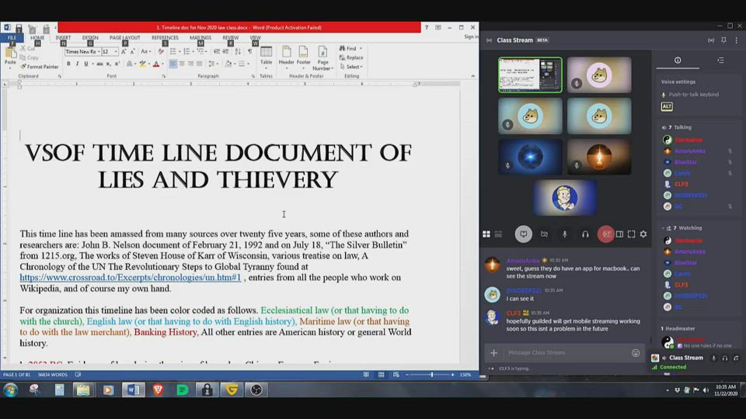Viewport: 746px width, 419px height.
Task: Click the Format Painter tool in the ribbon
Action: [x=40, y=67]
